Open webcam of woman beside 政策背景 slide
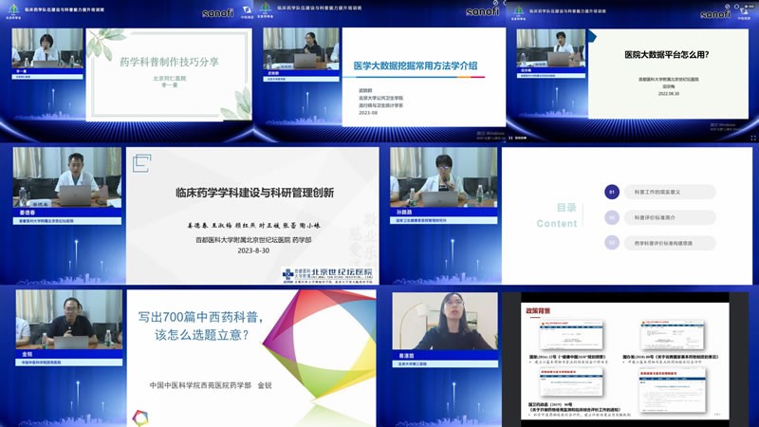The height and width of the screenshot is (427, 759). point(445,322)
